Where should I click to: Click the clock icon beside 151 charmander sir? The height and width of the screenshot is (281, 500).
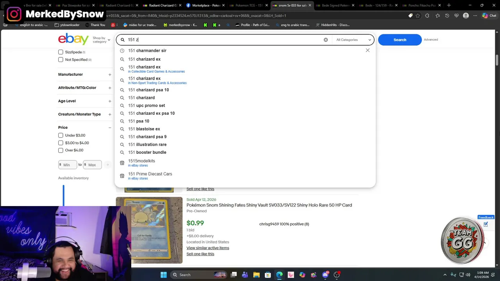[x=122, y=51]
